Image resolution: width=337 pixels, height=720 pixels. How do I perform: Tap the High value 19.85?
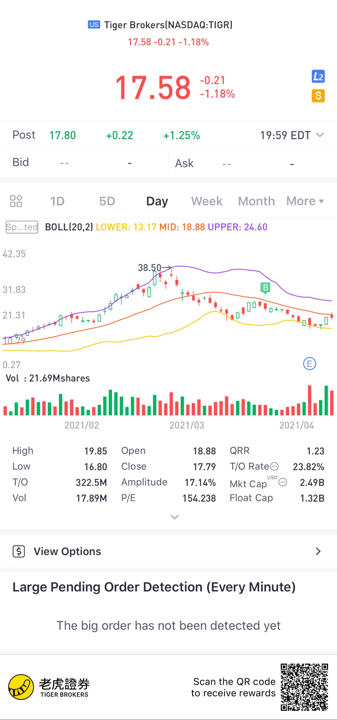96,451
